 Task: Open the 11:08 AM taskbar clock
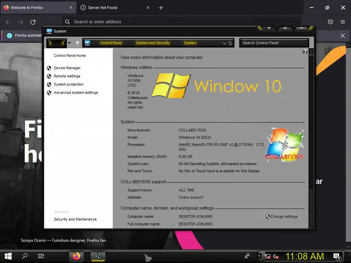305,256
